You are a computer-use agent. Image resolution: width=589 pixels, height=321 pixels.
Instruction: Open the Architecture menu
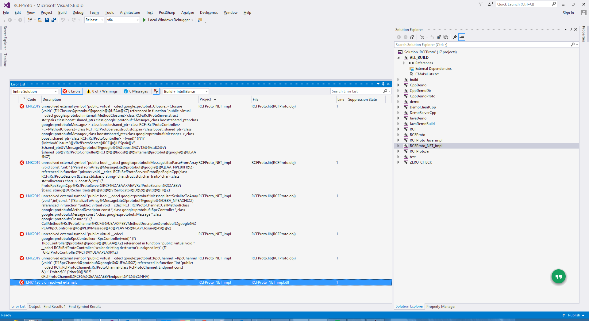(130, 13)
